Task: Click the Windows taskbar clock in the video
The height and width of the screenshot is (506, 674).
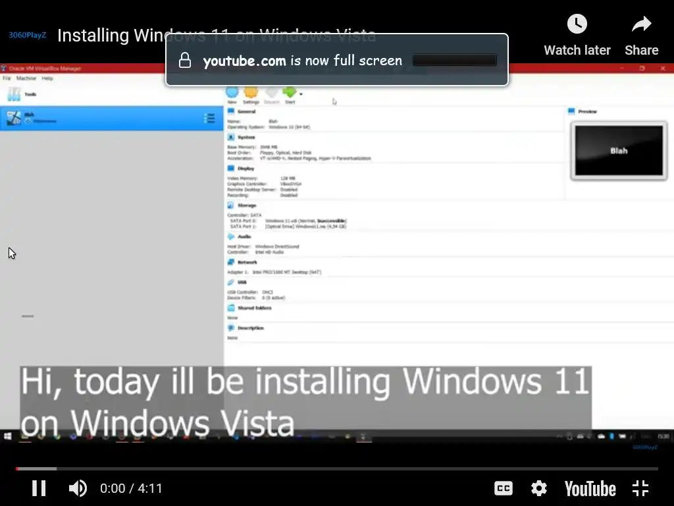Action: [x=663, y=436]
